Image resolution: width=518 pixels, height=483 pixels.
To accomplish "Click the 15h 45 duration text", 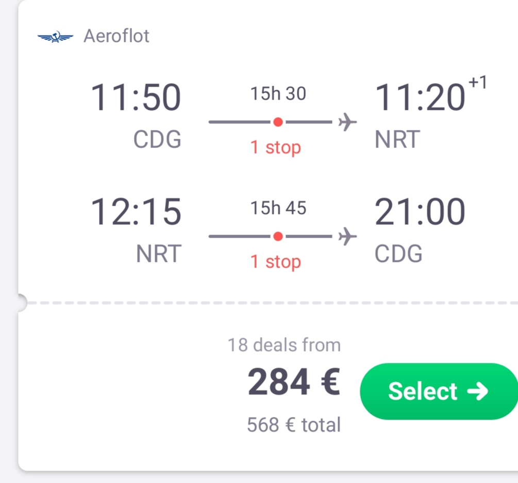I will 278,208.
